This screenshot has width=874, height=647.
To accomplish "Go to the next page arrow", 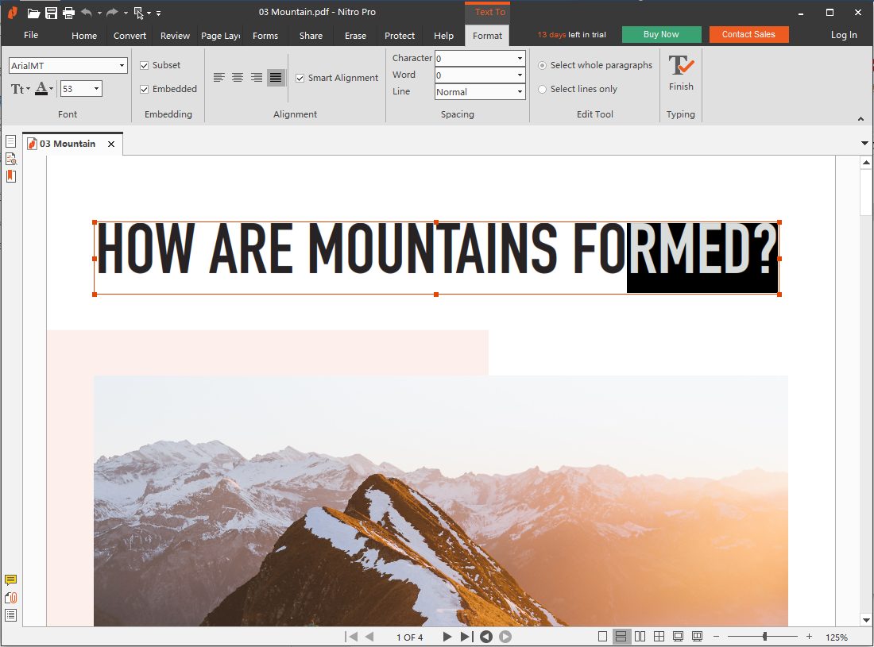I will click(447, 637).
